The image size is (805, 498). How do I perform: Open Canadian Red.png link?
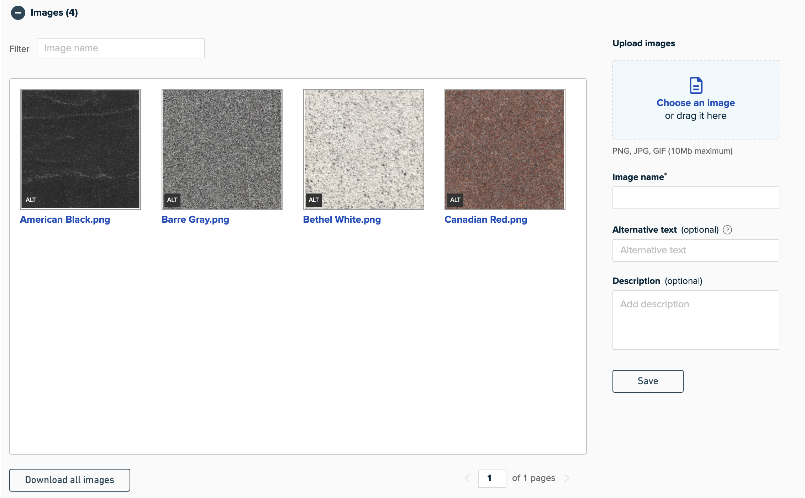pos(486,219)
